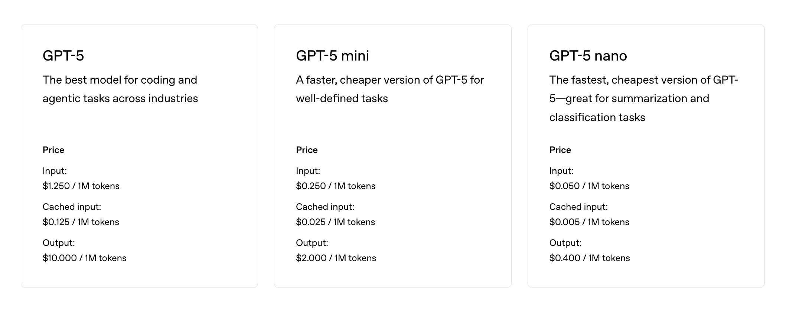This screenshot has width=796, height=315.
Task: Click the Cached input label in GPT-5 mini card
Action: [x=325, y=207]
